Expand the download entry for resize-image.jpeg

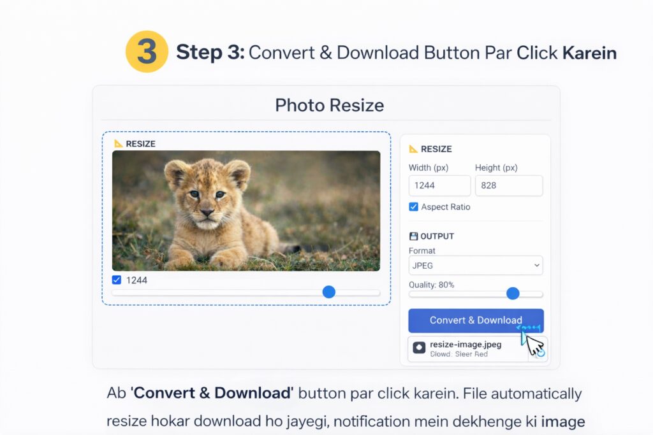click(x=475, y=348)
